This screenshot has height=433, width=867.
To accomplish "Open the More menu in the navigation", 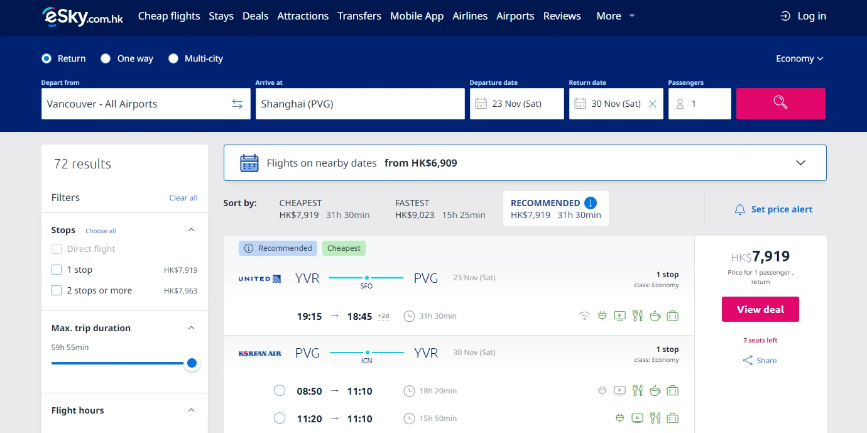I will (x=615, y=16).
